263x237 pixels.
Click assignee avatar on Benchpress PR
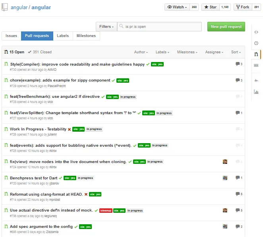pos(225,178)
